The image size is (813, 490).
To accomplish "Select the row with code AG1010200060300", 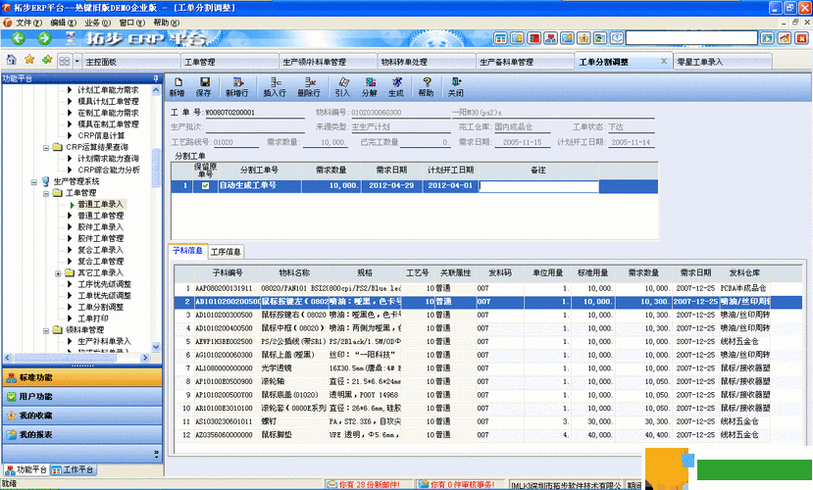I will coord(472,355).
